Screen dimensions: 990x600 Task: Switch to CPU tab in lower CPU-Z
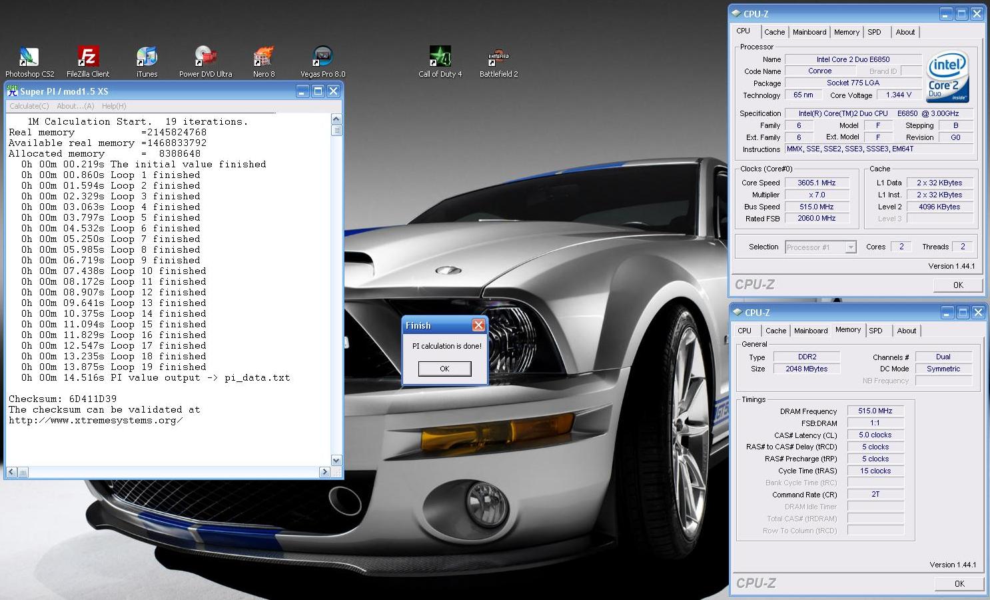[x=745, y=331]
